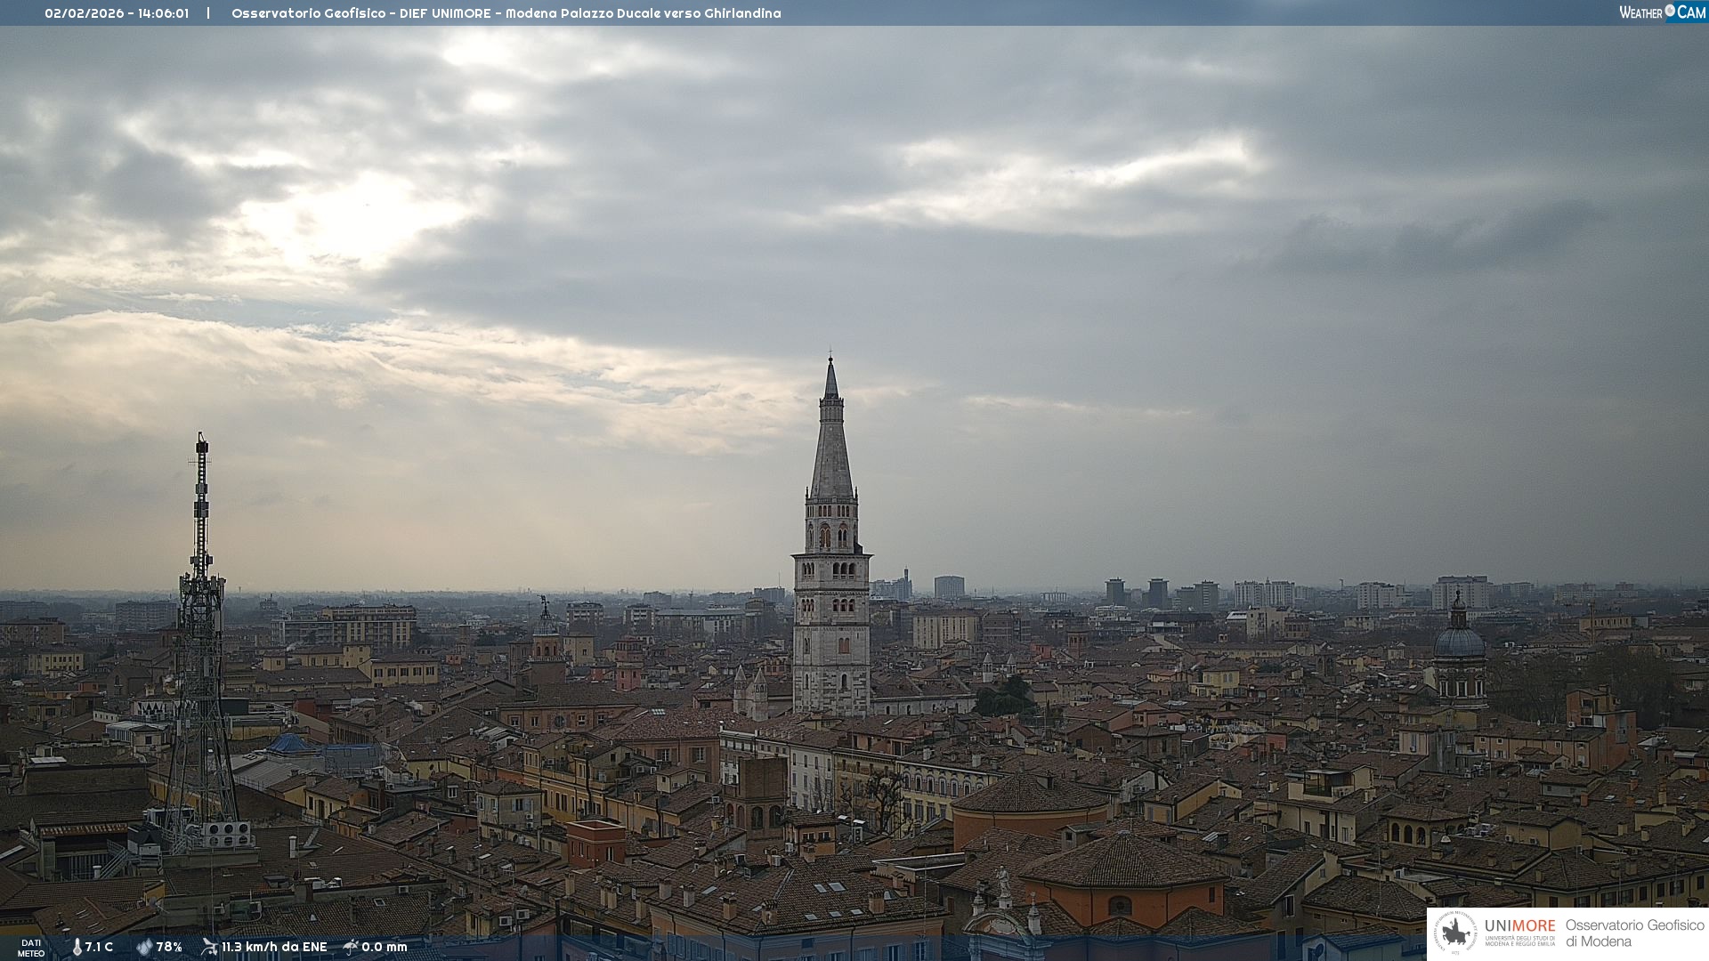Click the Osservatorio Geofisico di Modena caption

click(x=1634, y=933)
